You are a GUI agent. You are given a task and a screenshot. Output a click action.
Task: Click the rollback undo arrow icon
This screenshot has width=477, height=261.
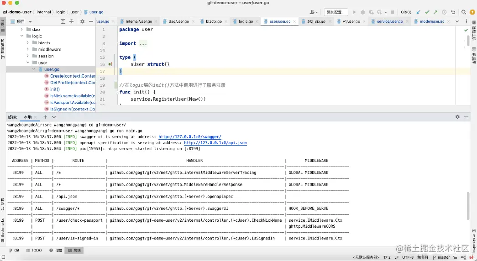(x=453, y=12)
